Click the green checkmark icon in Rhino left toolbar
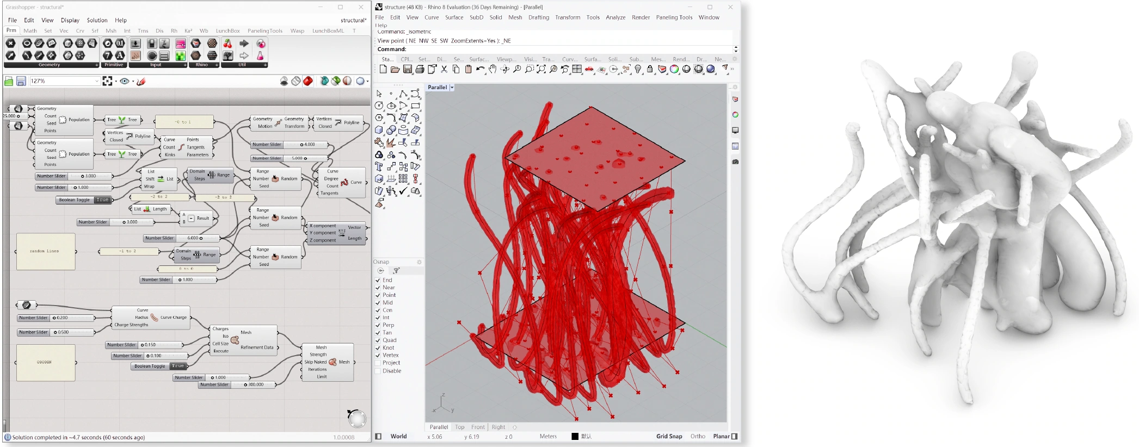Image resolution: width=1139 pixels, height=447 pixels. coord(403,191)
